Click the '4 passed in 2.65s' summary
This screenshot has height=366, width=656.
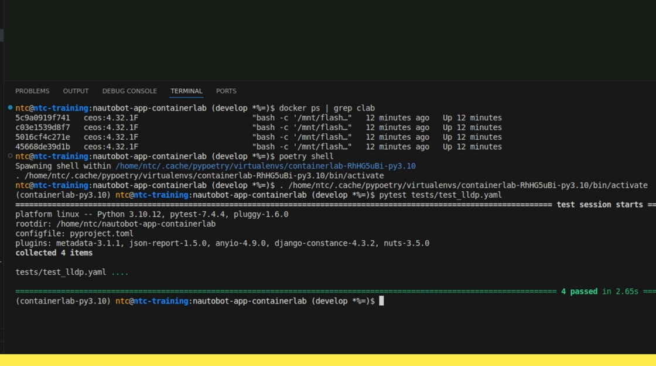[600, 291]
